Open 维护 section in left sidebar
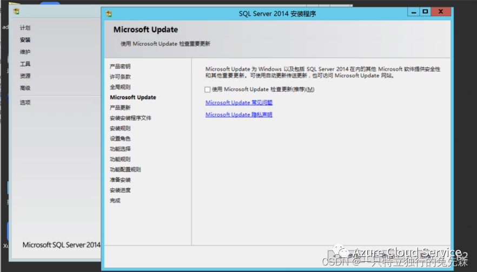477x272 pixels. pyautogui.click(x=25, y=52)
